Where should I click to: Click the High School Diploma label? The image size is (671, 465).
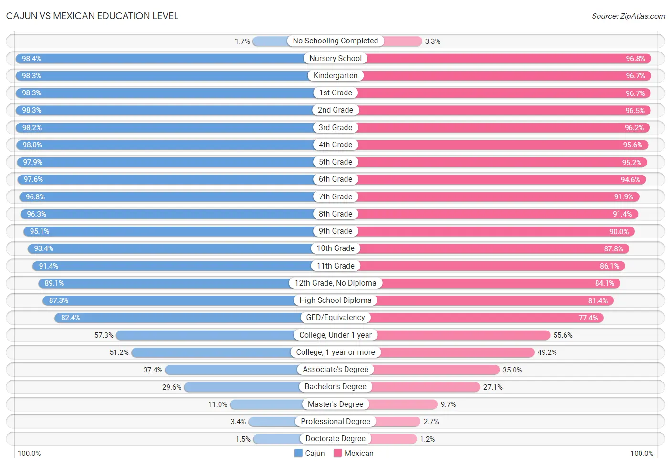tap(335, 300)
